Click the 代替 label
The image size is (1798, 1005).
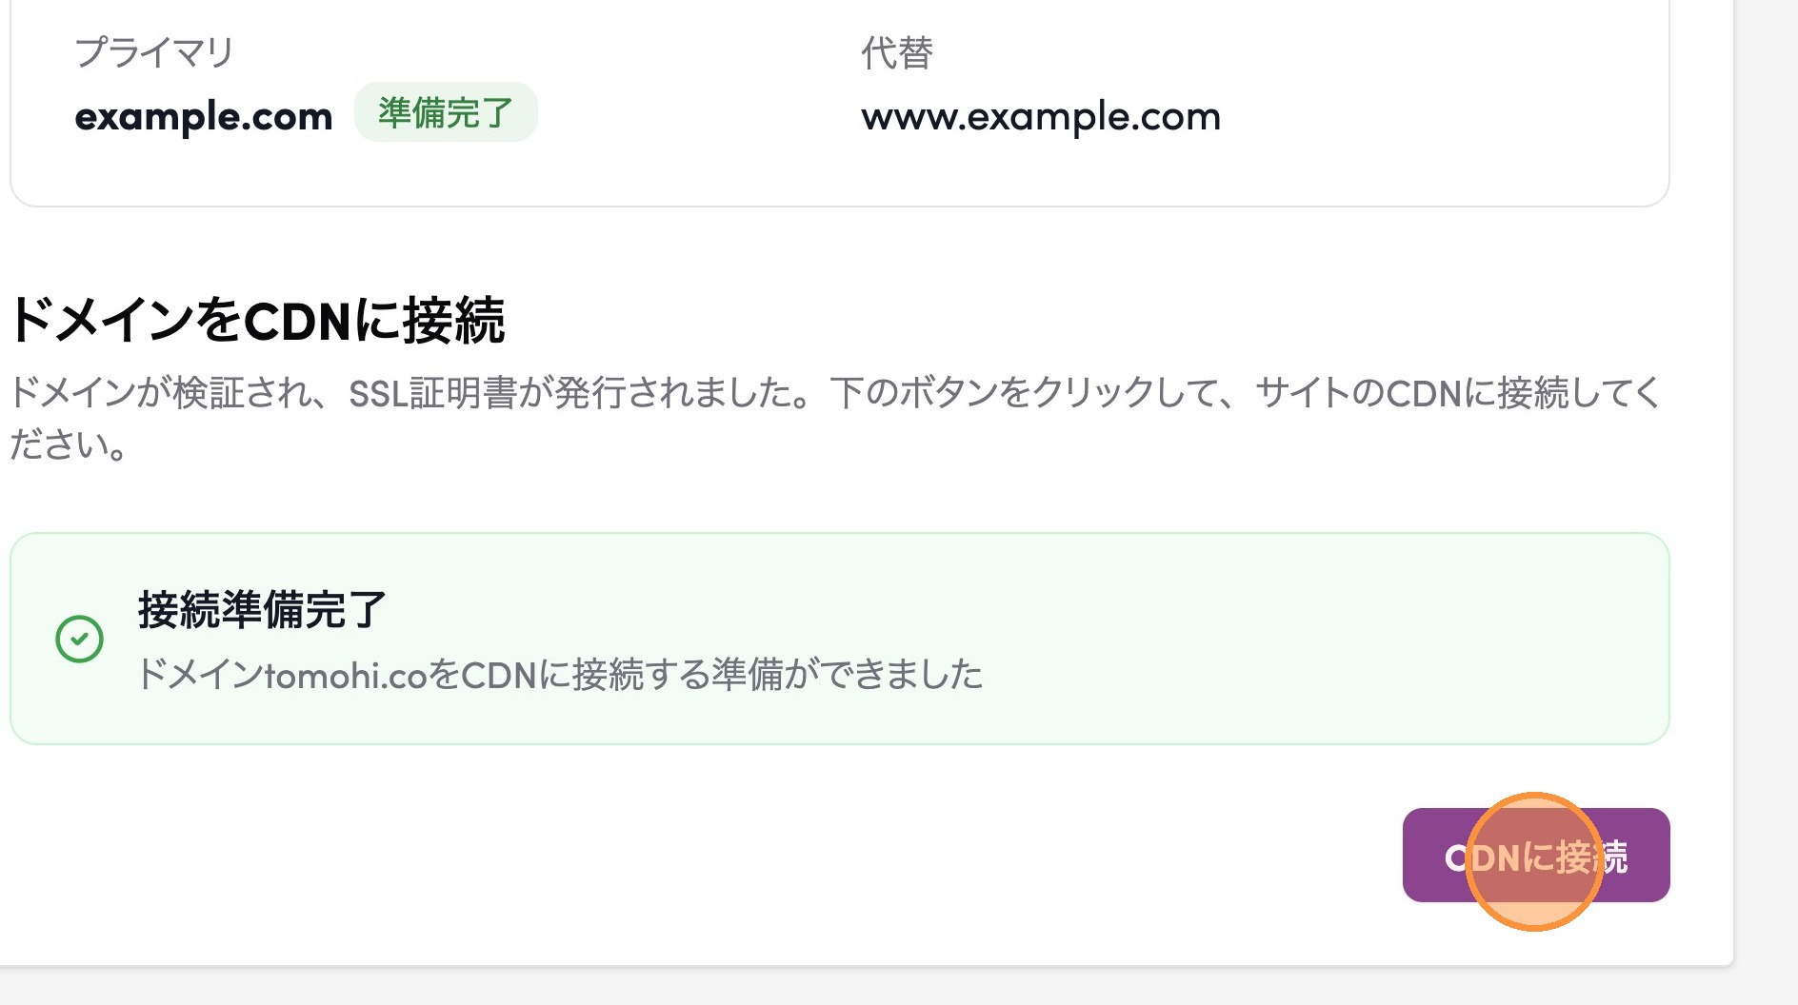point(897,52)
